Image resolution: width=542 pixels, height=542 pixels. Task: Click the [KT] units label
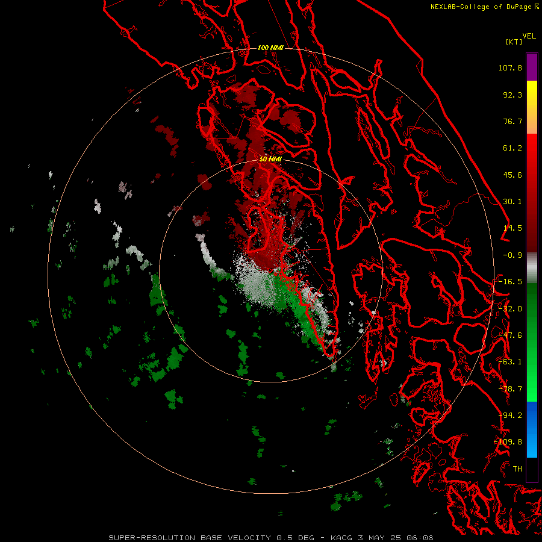click(514, 42)
